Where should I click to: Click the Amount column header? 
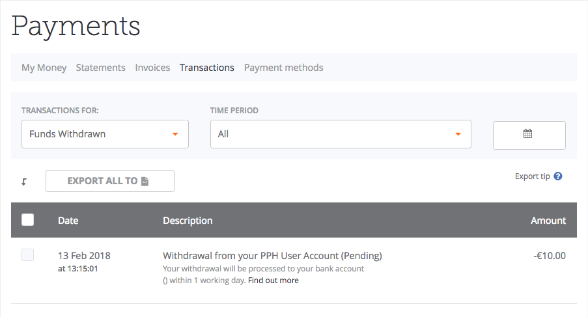(x=548, y=220)
